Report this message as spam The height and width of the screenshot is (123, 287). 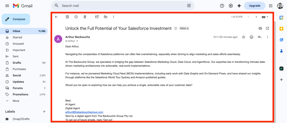coord(76,17)
